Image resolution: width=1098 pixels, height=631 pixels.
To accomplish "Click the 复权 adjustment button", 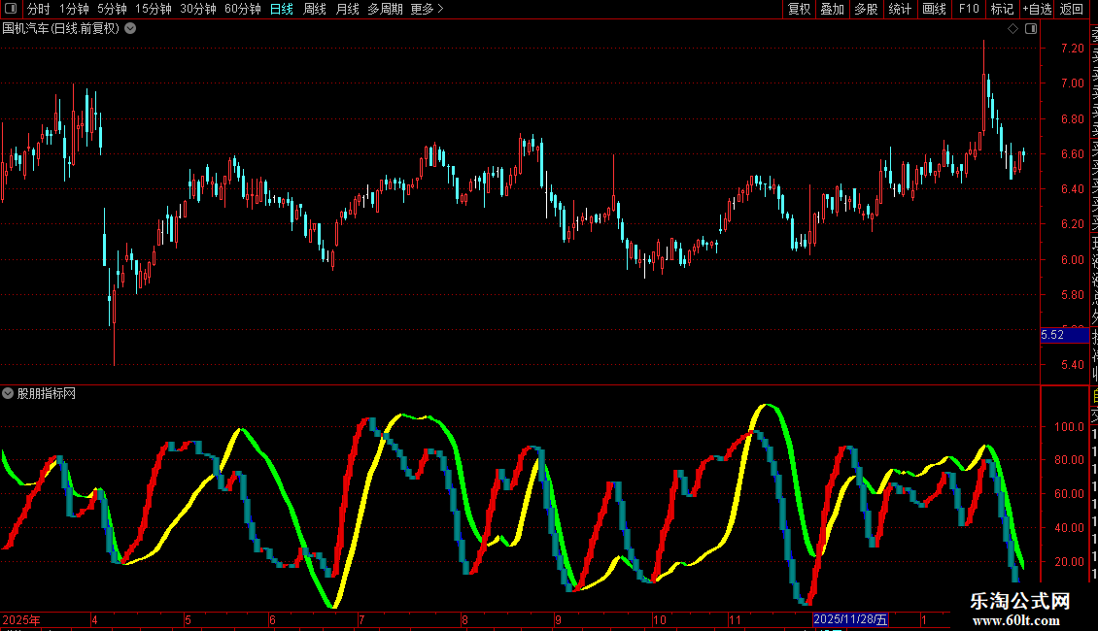I will 799,9.
